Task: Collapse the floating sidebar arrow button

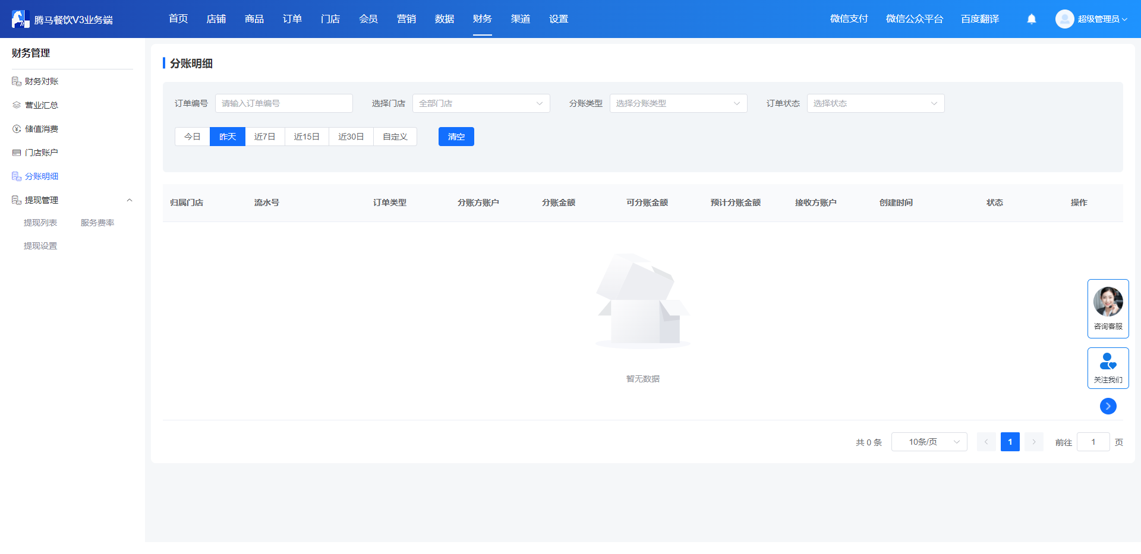Action: point(1108,406)
